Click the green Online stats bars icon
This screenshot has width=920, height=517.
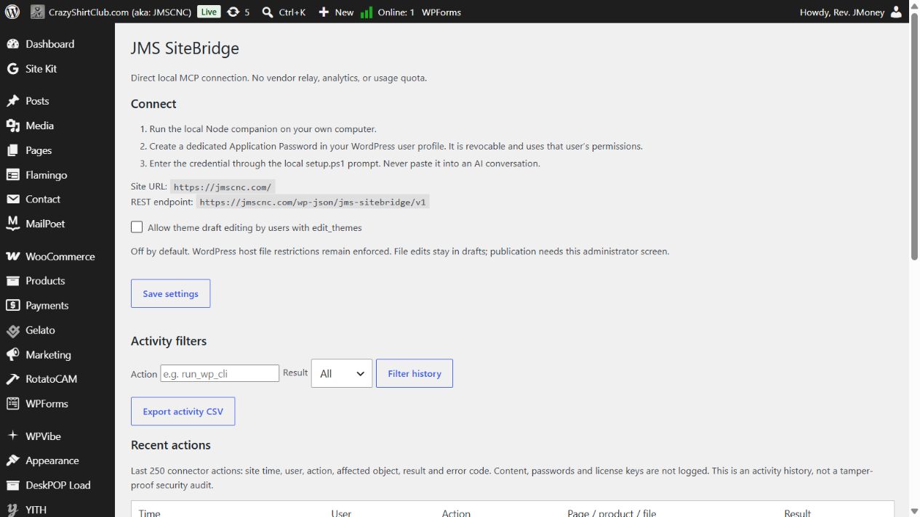pos(367,12)
